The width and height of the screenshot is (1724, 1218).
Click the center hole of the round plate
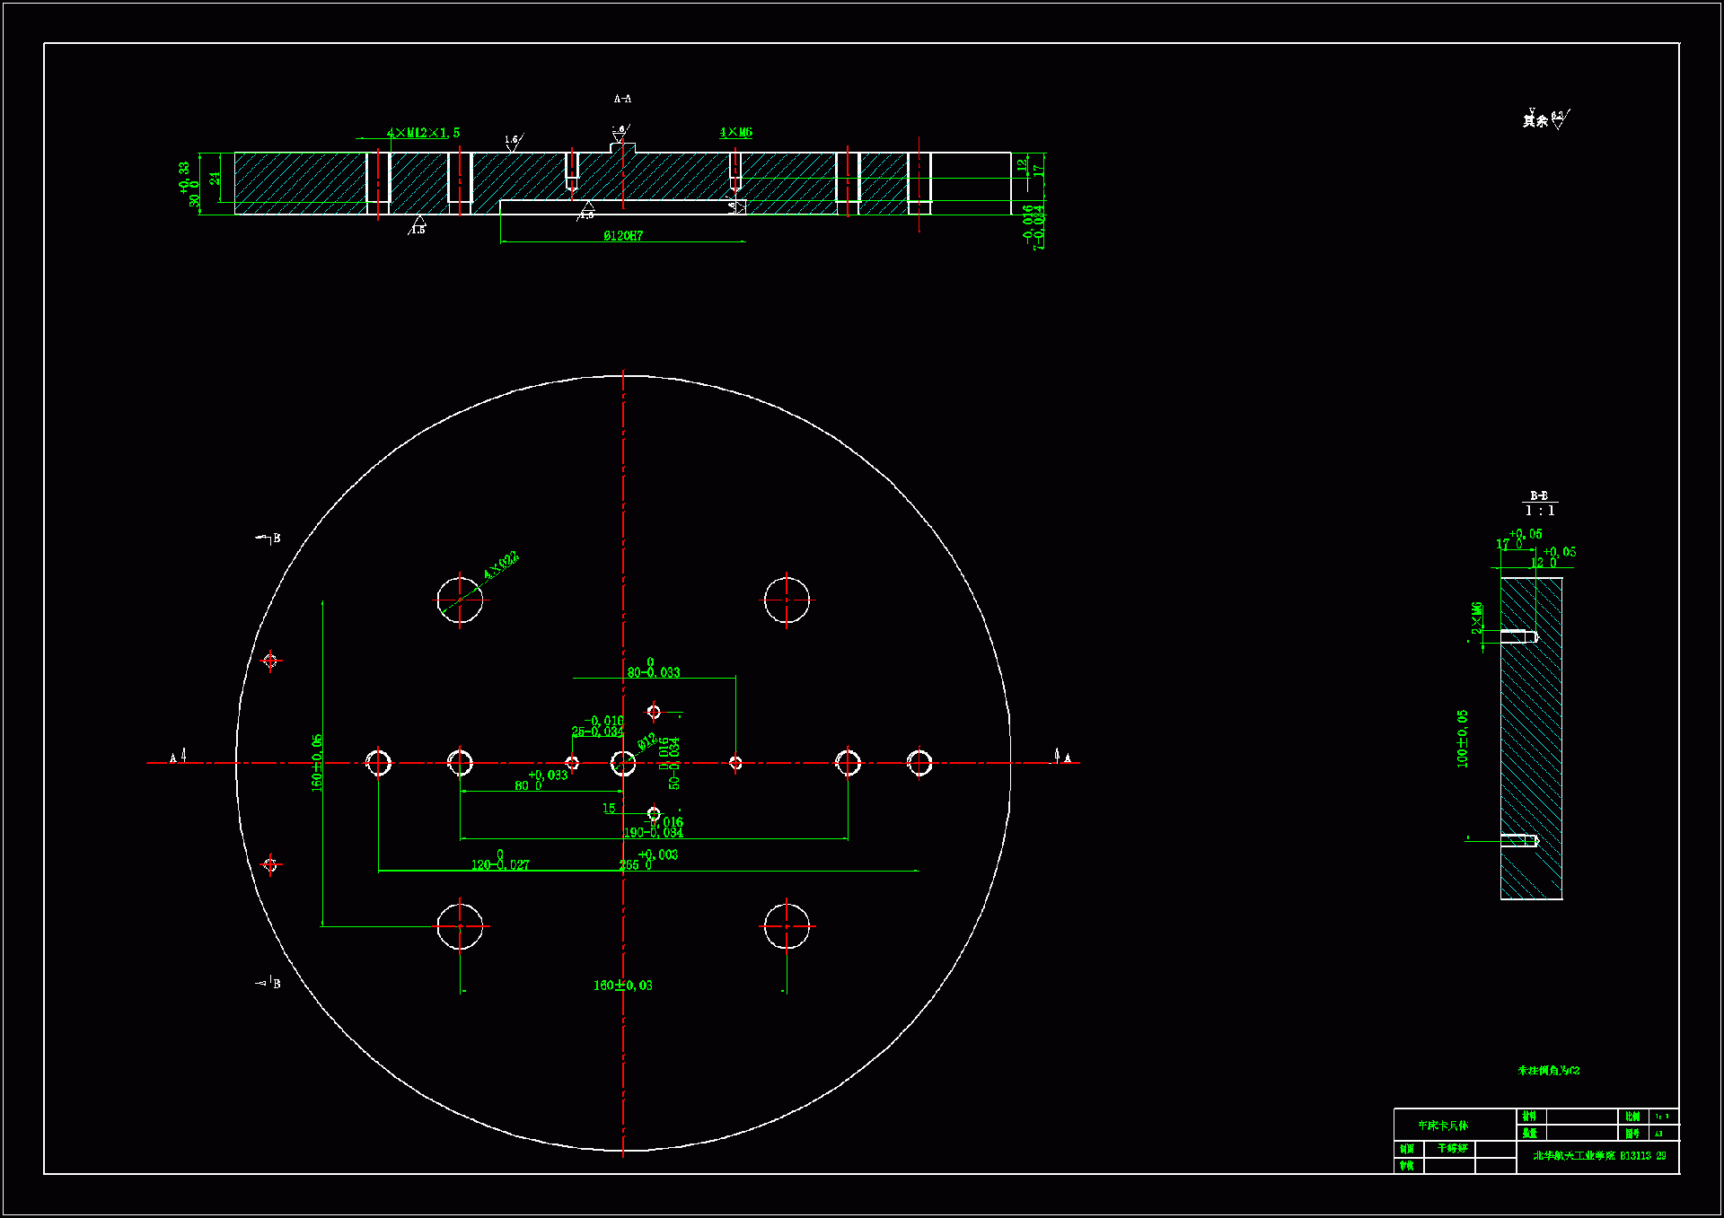click(623, 763)
